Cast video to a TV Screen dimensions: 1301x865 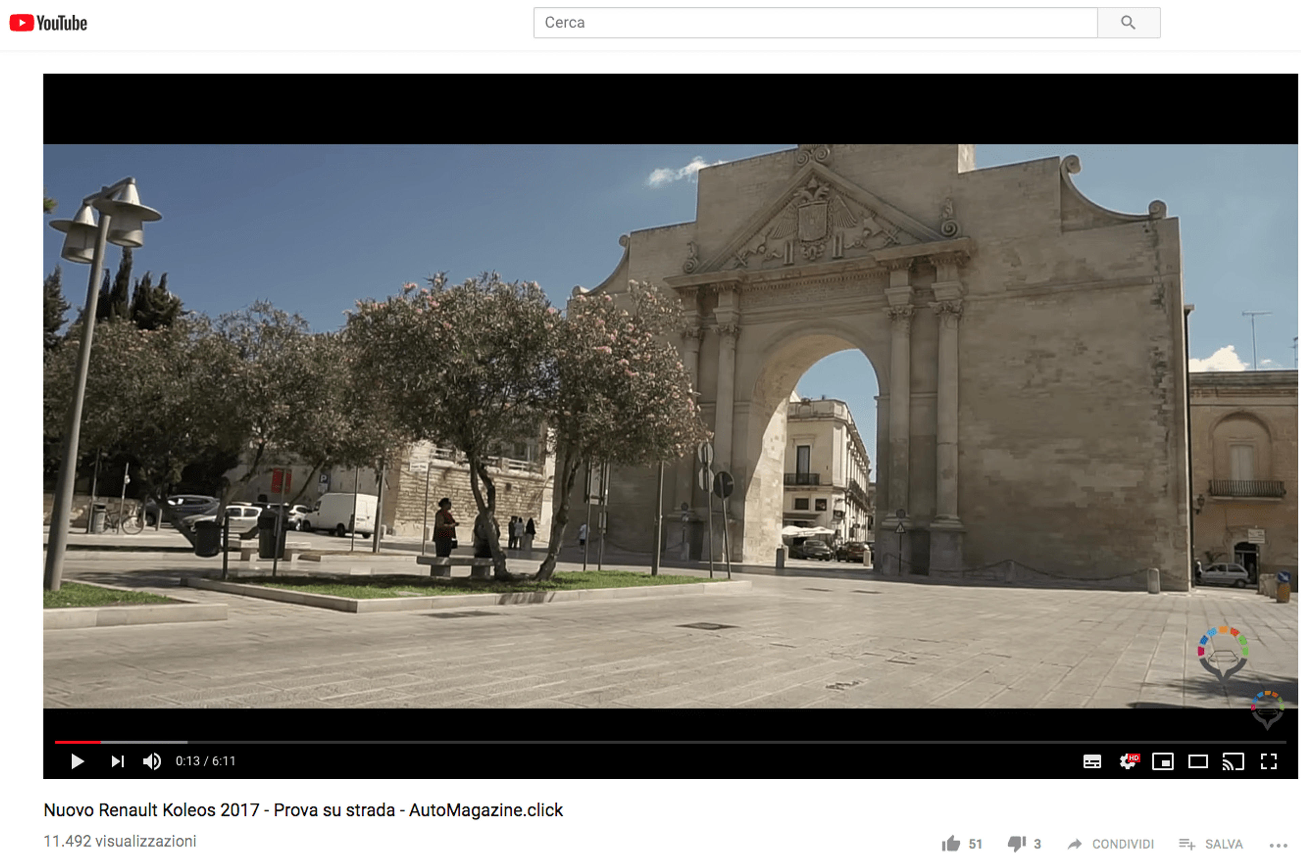[1233, 761]
